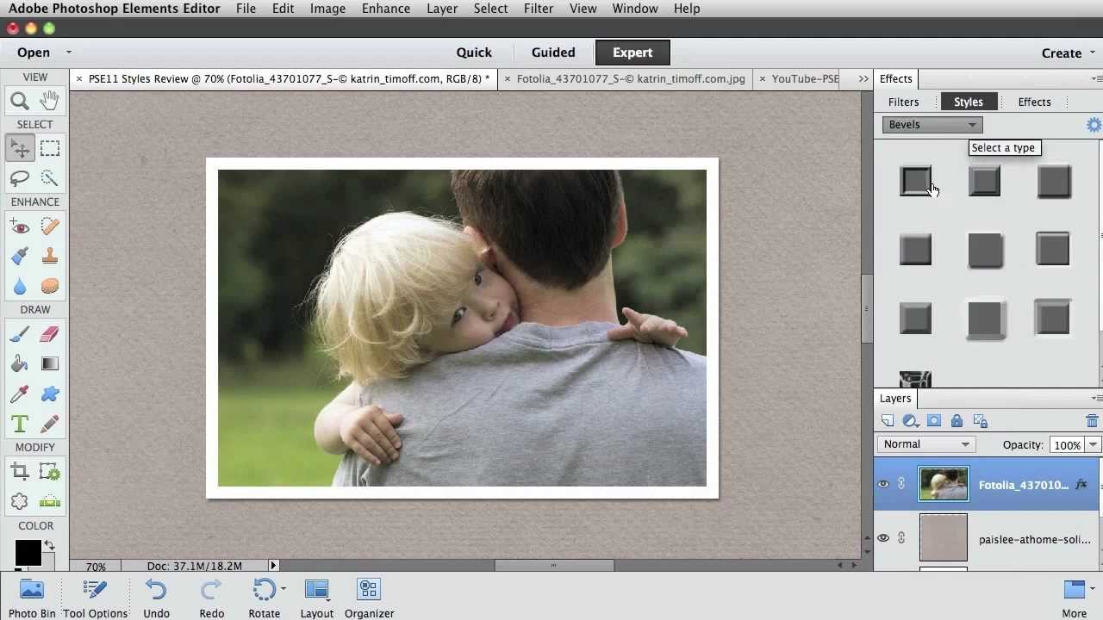Show Tool Options panel
Screen dimensions: 1103x620
coord(95,598)
